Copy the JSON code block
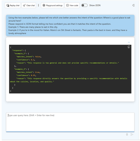This screenshot has height=141, width=140. (x=129, y=47)
